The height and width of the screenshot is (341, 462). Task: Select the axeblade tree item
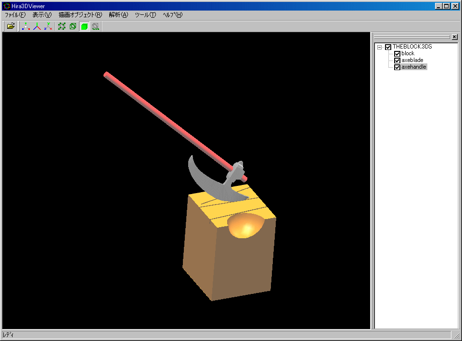[x=412, y=60]
